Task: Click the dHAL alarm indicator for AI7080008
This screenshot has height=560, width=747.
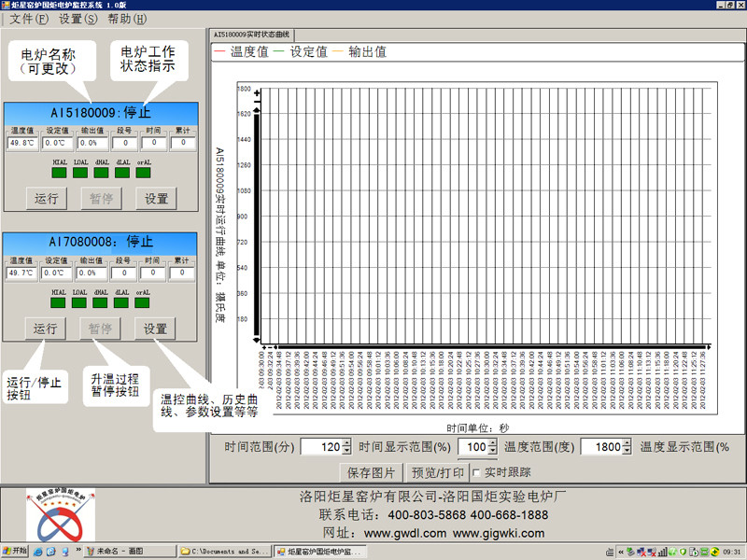Action: 101,302
